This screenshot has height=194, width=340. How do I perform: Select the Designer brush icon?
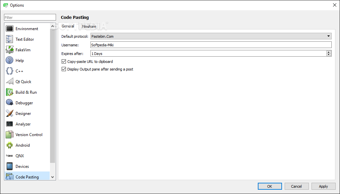tap(10, 114)
